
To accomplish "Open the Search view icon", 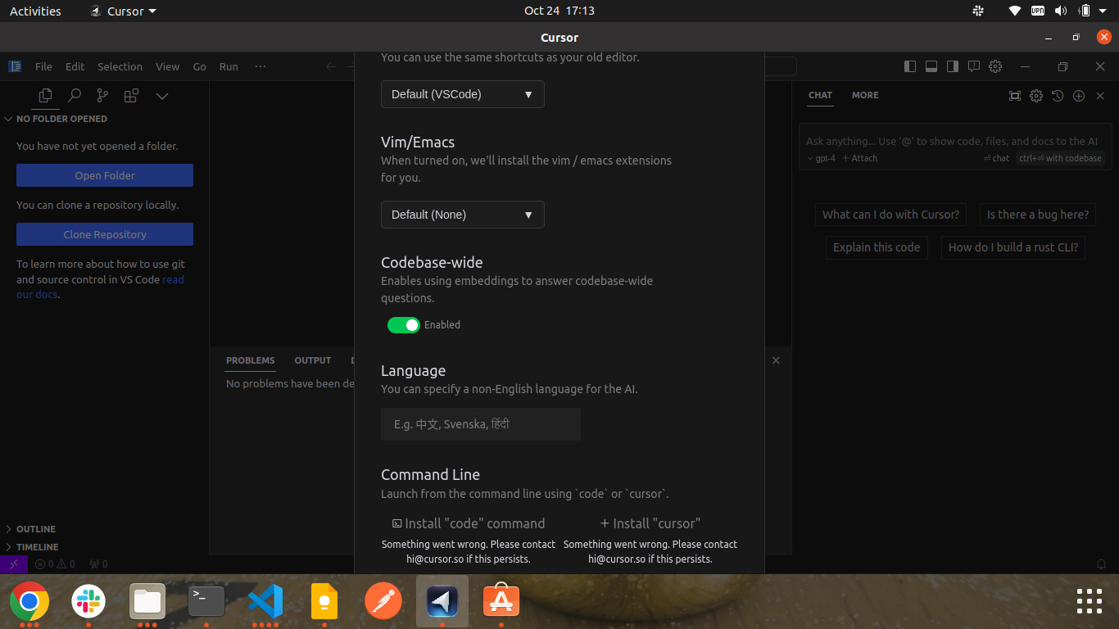I will coord(75,96).
